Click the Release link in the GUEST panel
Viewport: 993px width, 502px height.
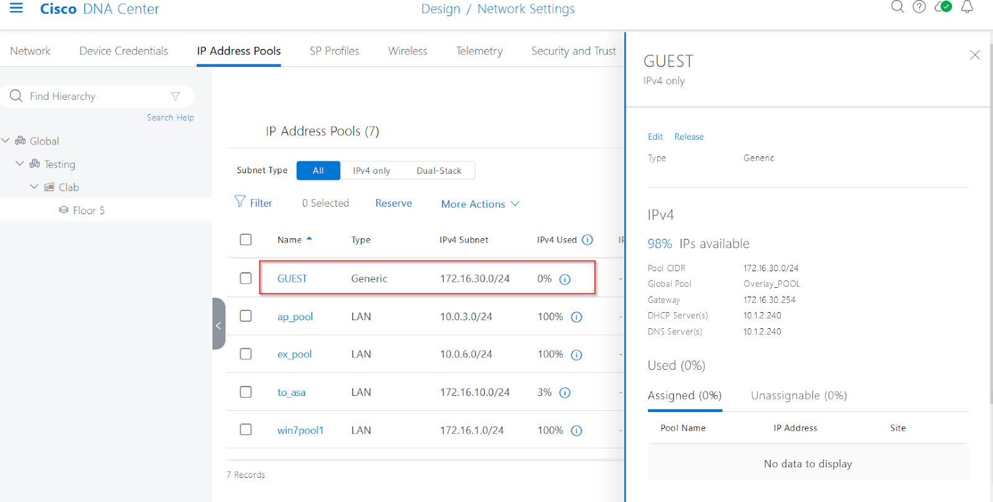point(689,137)
